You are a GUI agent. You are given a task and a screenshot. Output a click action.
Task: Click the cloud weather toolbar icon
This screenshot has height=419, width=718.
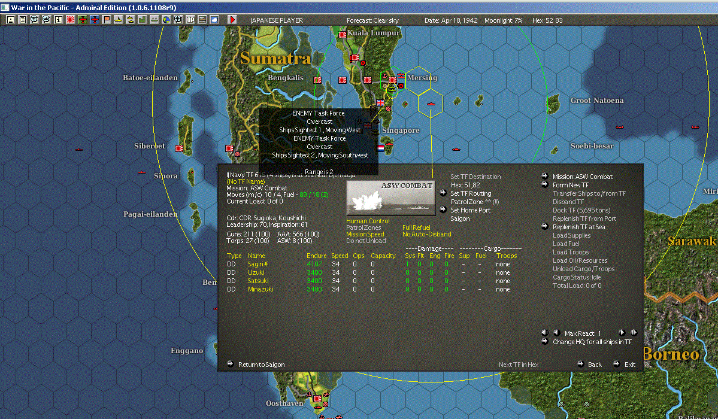[214, 20]
